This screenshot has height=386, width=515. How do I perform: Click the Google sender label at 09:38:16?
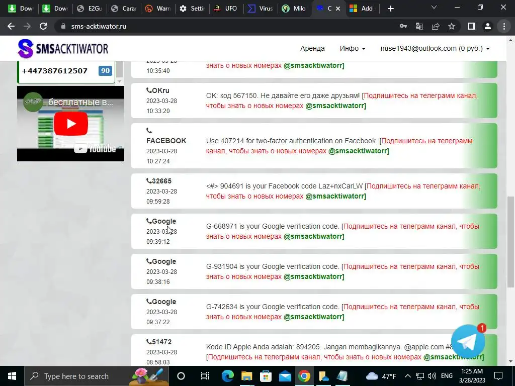164,261
